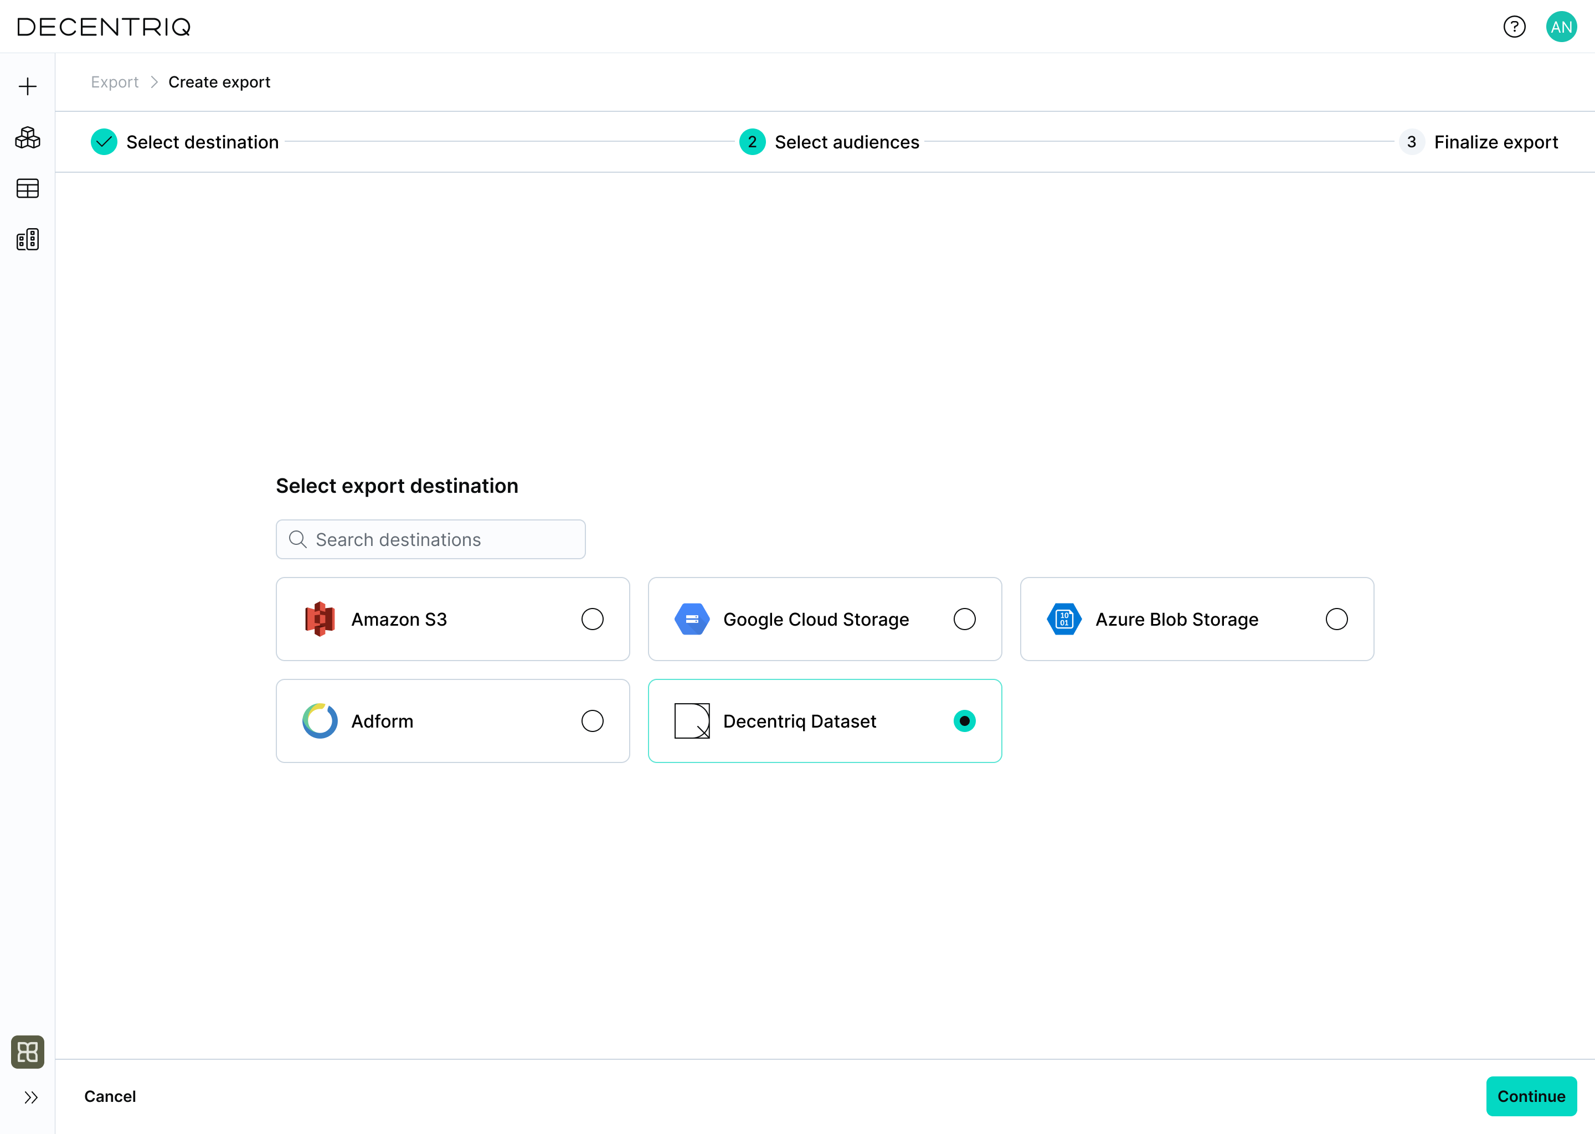
Task: Go to the Export breadcrumb link
Action: [115, 83]
